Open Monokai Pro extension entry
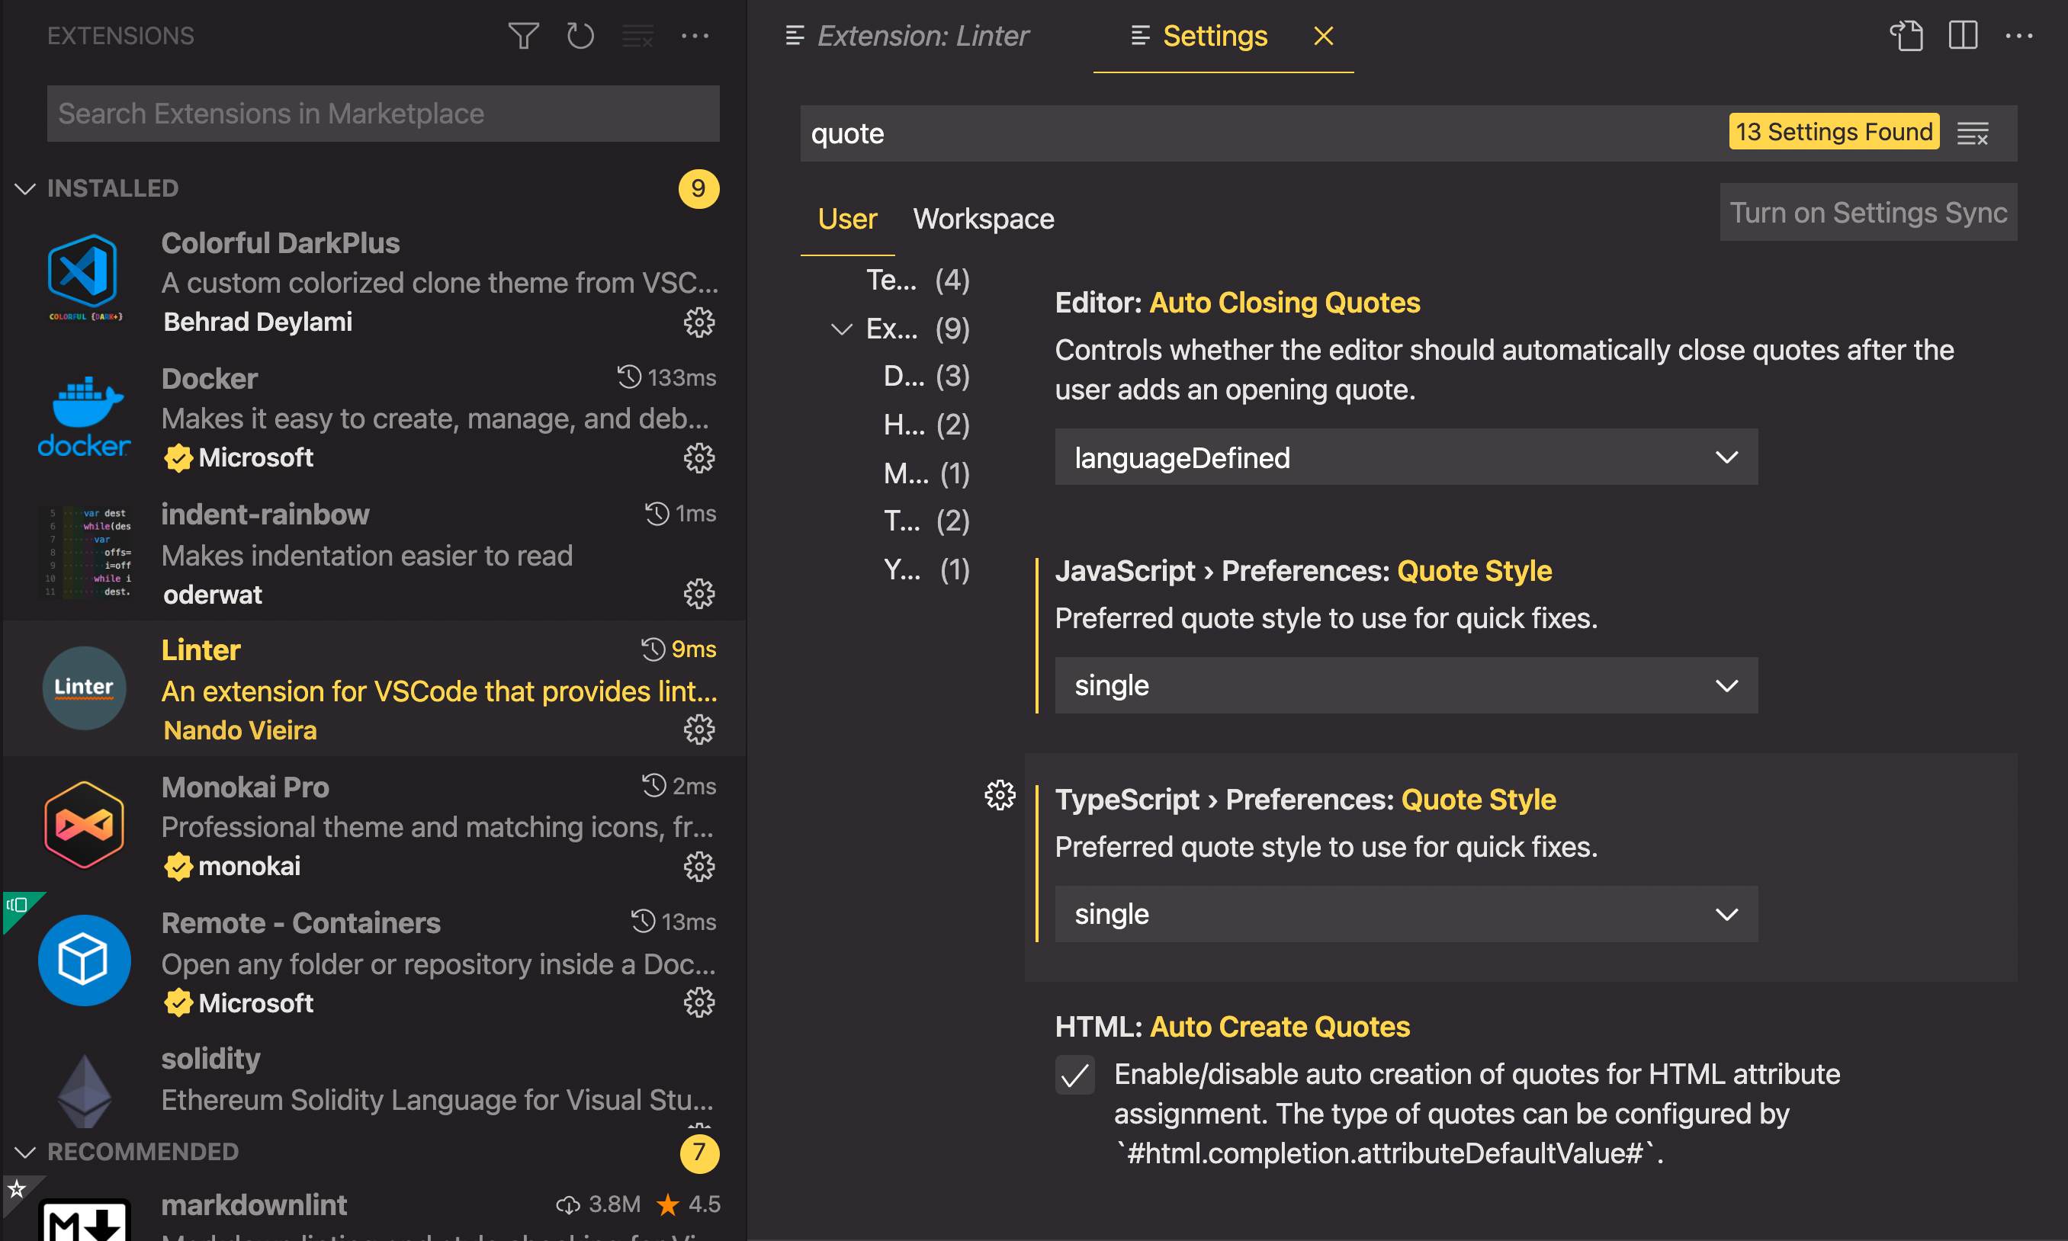Screen dimensions: 2068x1241 [373, 825]
